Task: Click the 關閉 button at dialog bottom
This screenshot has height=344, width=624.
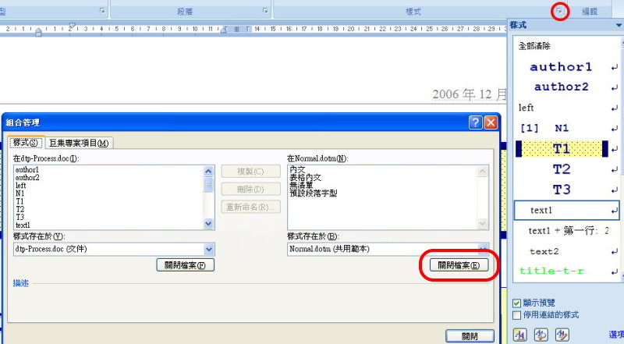Action: tap(470, 335)
